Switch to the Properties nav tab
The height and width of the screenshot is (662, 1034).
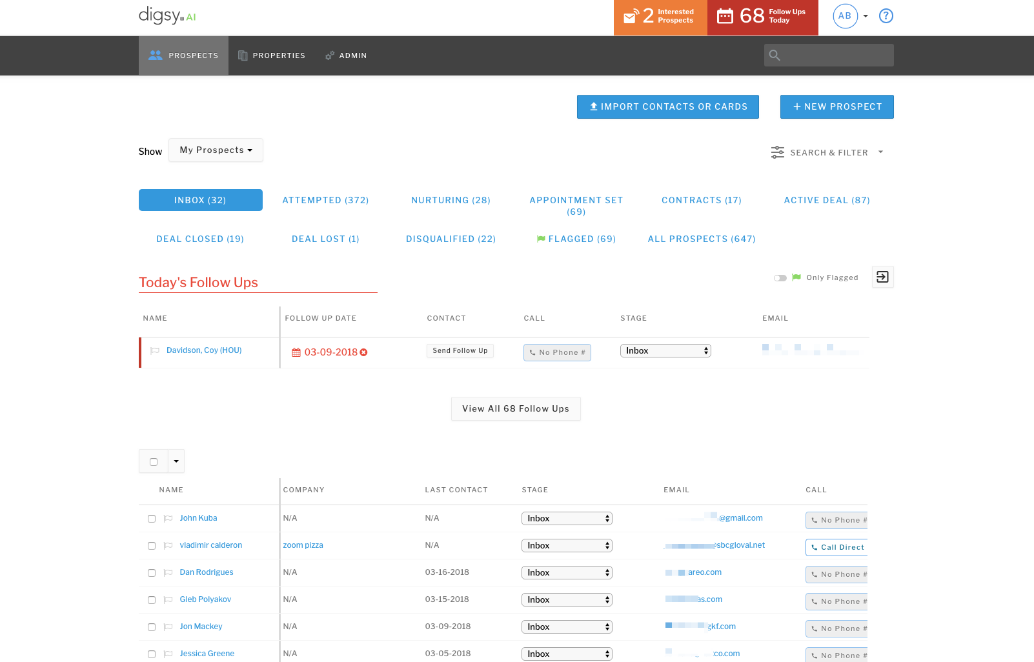pos(271,55)
